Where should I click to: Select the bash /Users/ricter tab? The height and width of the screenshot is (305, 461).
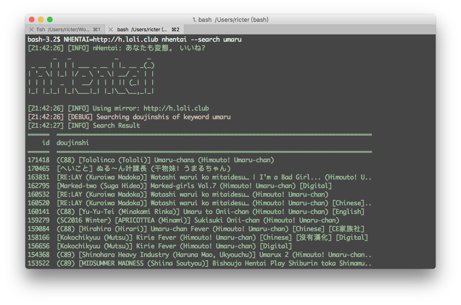click(x=143, y=29)
